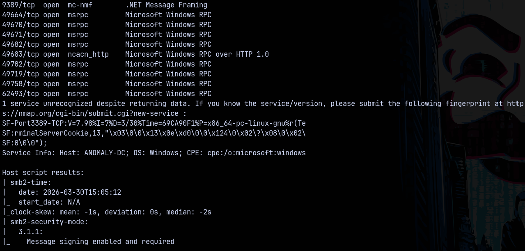525x251 pixels.
Task: Click the 49664/tcp port entry
Action: 21,15
